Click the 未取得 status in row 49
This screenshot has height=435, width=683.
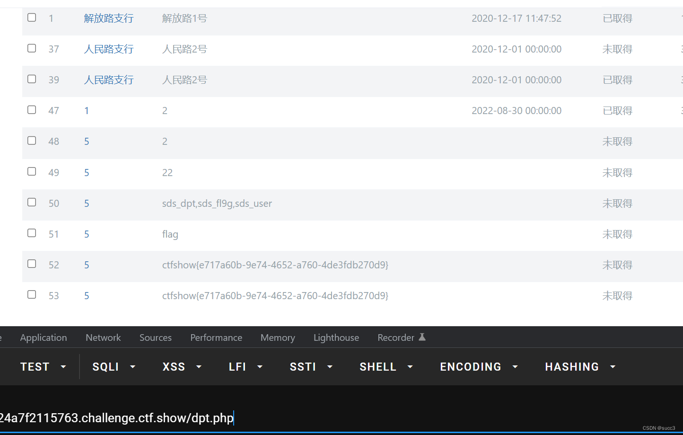(617, 173)
